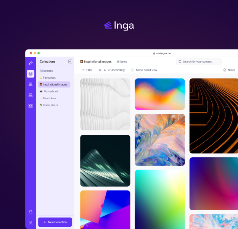This screenshot has height=229, width=238.
Task: Open the people icon in sidebar
Action: pyautogui.click(x=31, y=84)
